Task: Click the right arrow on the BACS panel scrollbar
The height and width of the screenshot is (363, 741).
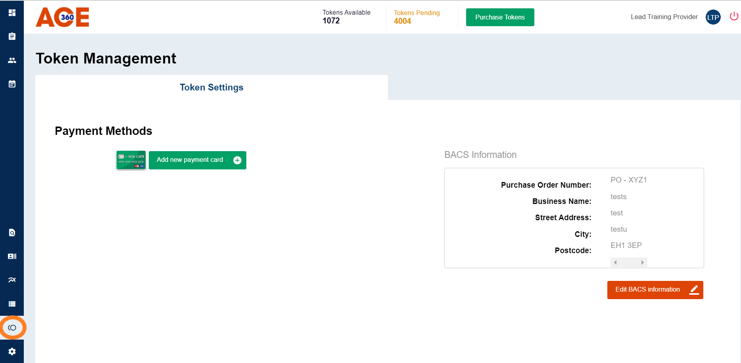Action: click(642, 262)
